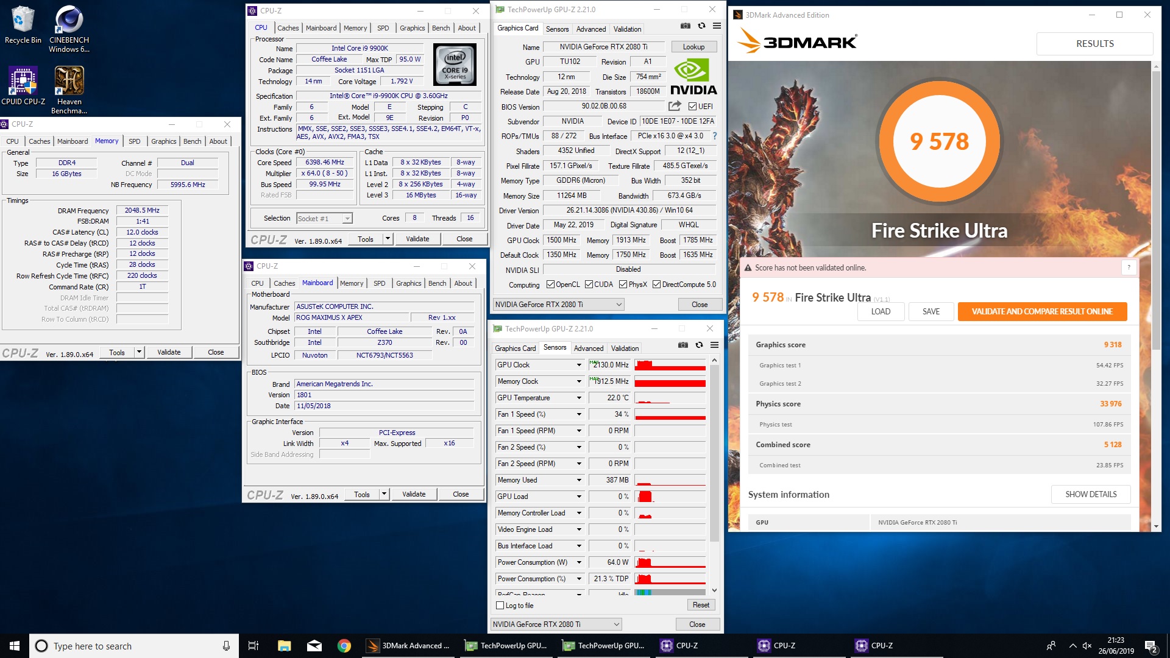Click Validate in CPU-Z Memory window
The width and height of the screenshot is (1170, 658).
[x=169, y=352]
